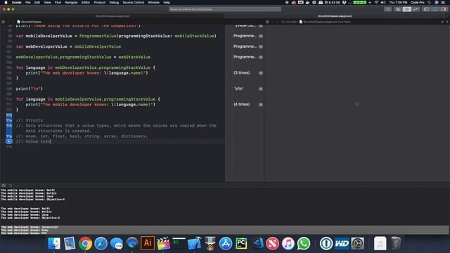Open the Source Control menu
The width and height of the screenshot is (450, 253).
pos(134,2)
